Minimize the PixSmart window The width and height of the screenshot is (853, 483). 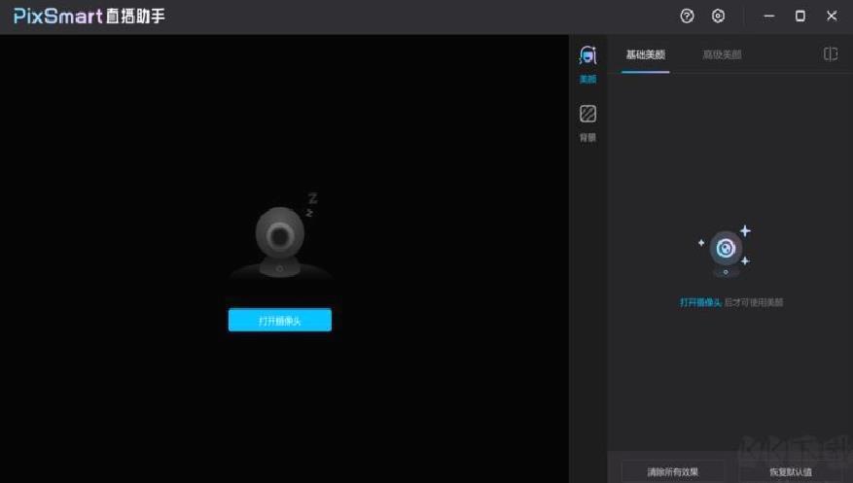(x=768, y=17)
